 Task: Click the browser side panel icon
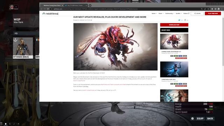tap(215, 9)
